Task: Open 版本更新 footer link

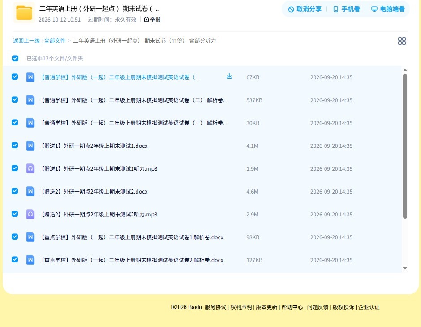Action: click(266, 307)
